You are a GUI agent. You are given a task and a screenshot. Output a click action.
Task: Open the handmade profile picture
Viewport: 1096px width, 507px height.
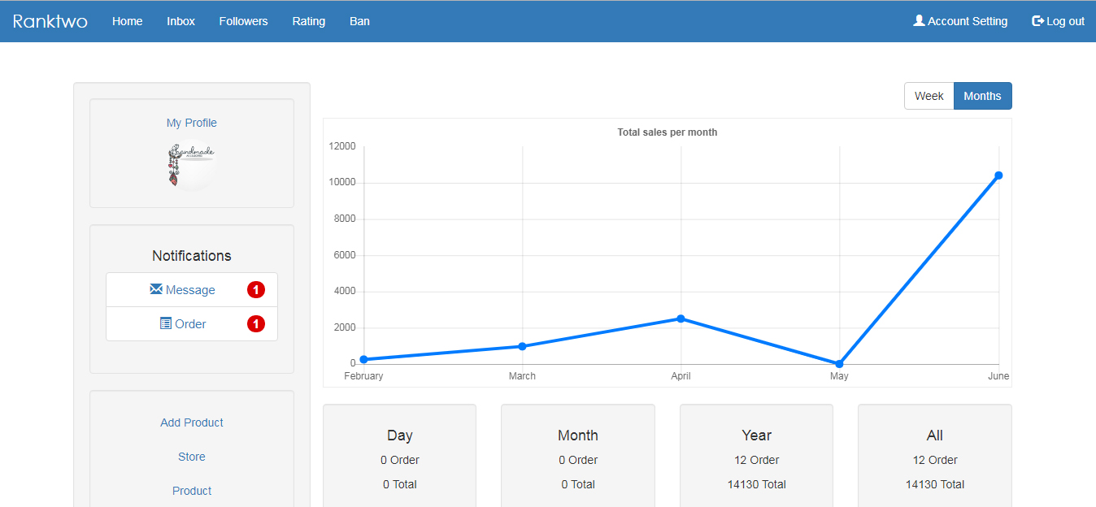click(x=191, y=165)
